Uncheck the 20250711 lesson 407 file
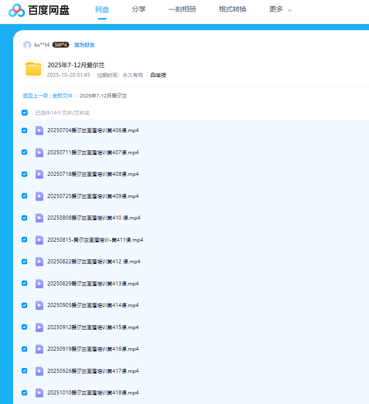369x404 pixels. (25, 152)
